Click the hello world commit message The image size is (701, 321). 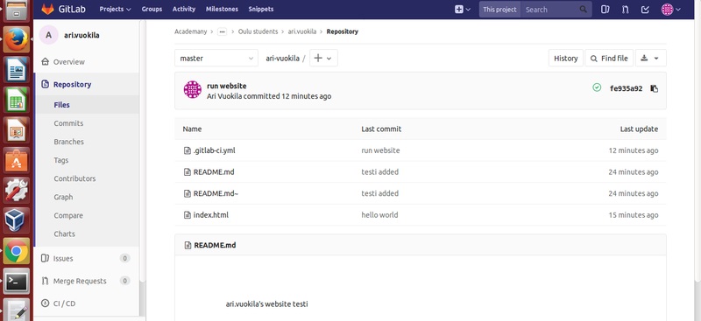[379, 215]
